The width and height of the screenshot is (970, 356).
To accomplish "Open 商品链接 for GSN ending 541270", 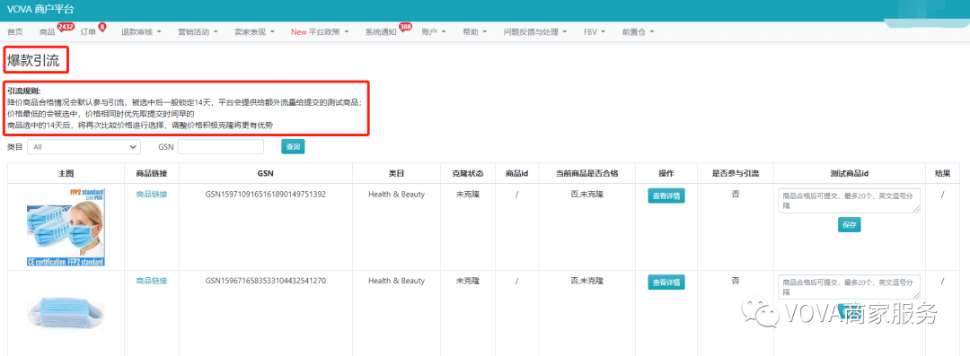I will click(152, 281).
